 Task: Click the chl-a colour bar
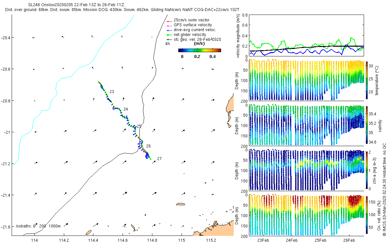(367, 170)
